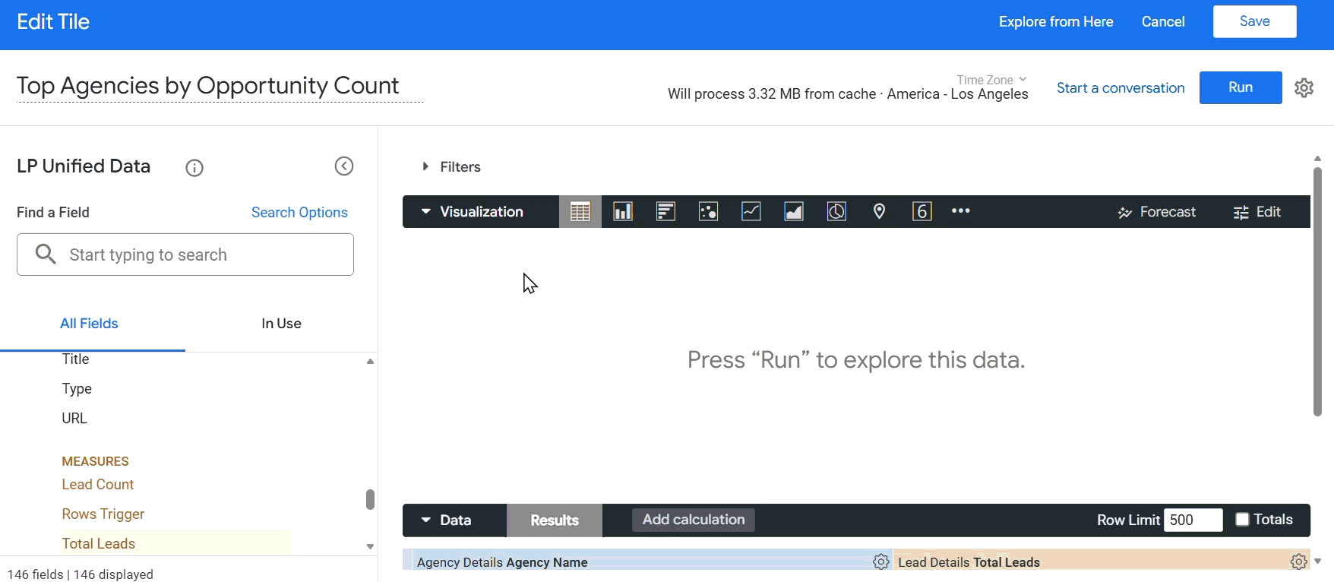Click the field list scrollbar thumb
The width and height of the screenshot is (1334, 582).
pos(370,499)
